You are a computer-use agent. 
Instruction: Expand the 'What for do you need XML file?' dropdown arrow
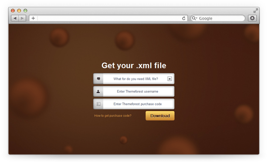click(x=170, y=79)
